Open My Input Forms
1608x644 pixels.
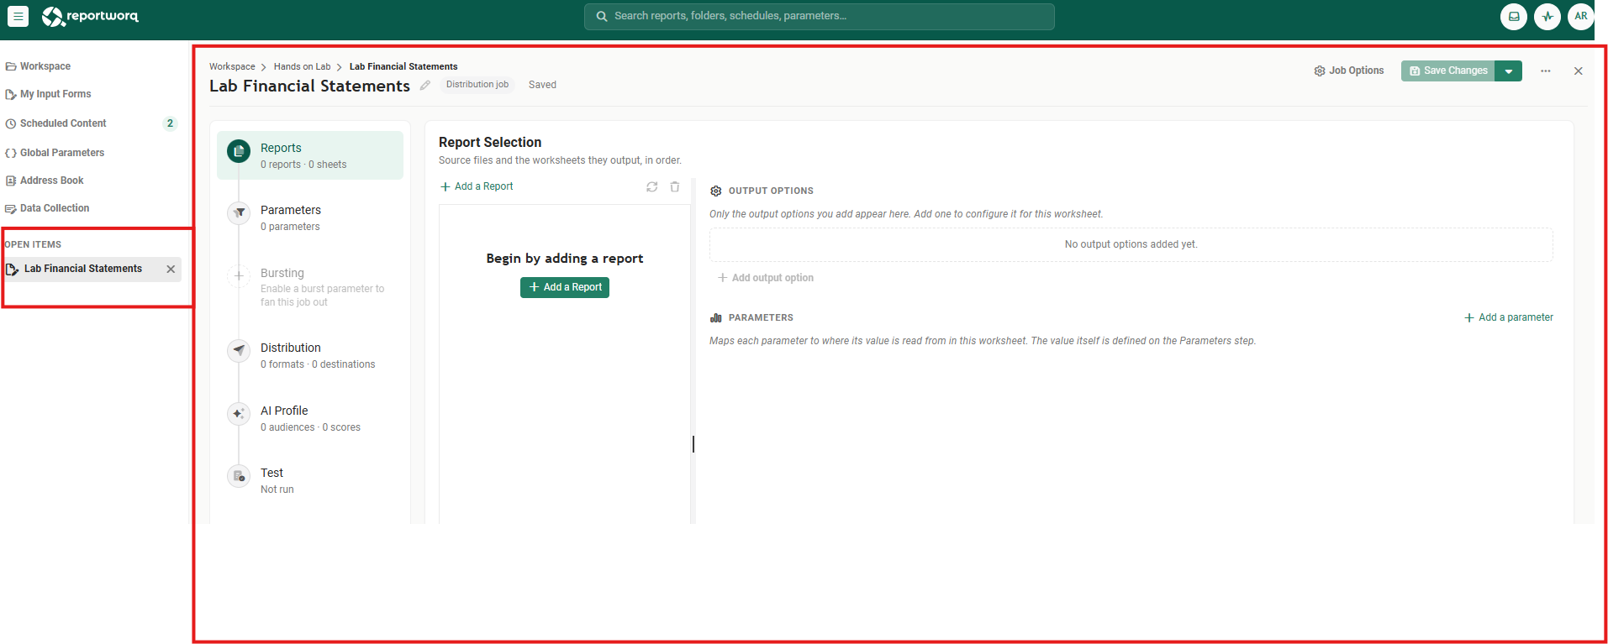[x=48, y=94]
